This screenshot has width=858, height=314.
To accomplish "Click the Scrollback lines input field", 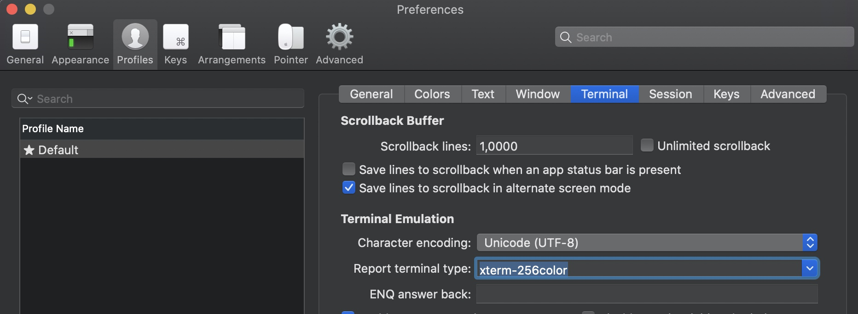I will [x=554, y=146].
